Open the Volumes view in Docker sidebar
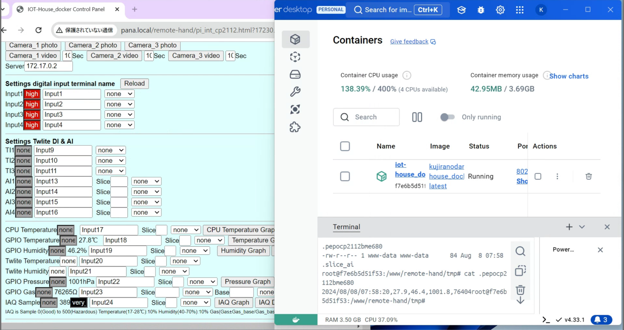Viewport: 624px width, 330px height. 295,74
